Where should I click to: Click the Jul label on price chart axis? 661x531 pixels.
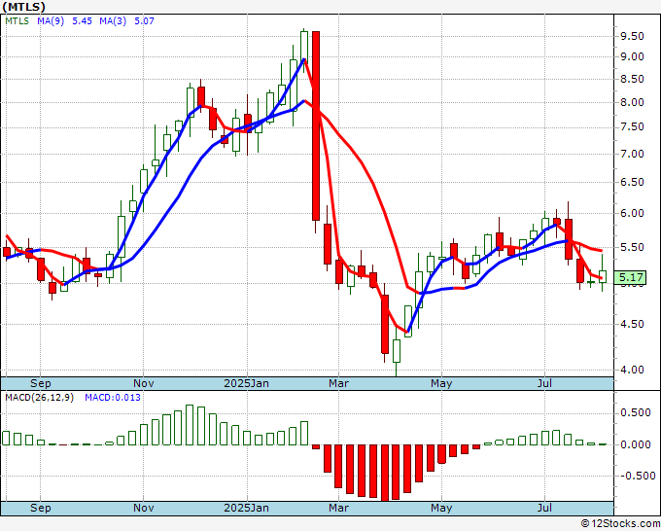(544, 383)
